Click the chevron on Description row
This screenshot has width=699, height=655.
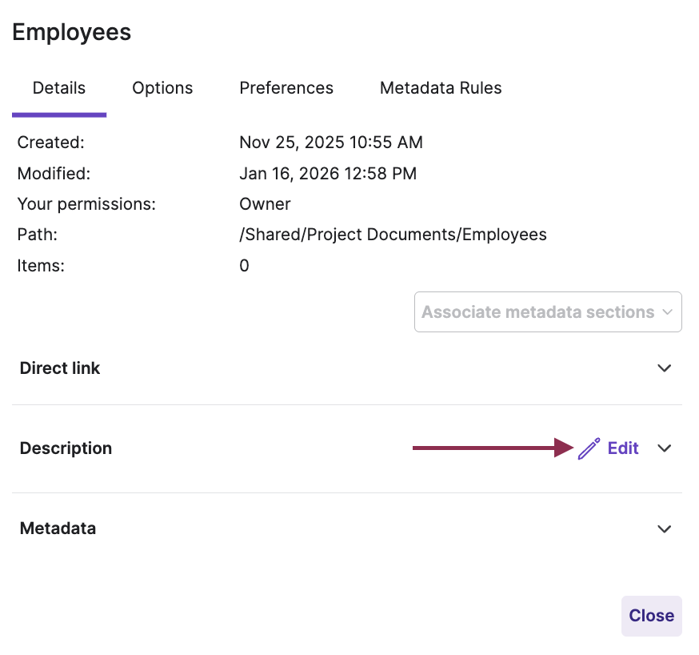coord(664,448)
